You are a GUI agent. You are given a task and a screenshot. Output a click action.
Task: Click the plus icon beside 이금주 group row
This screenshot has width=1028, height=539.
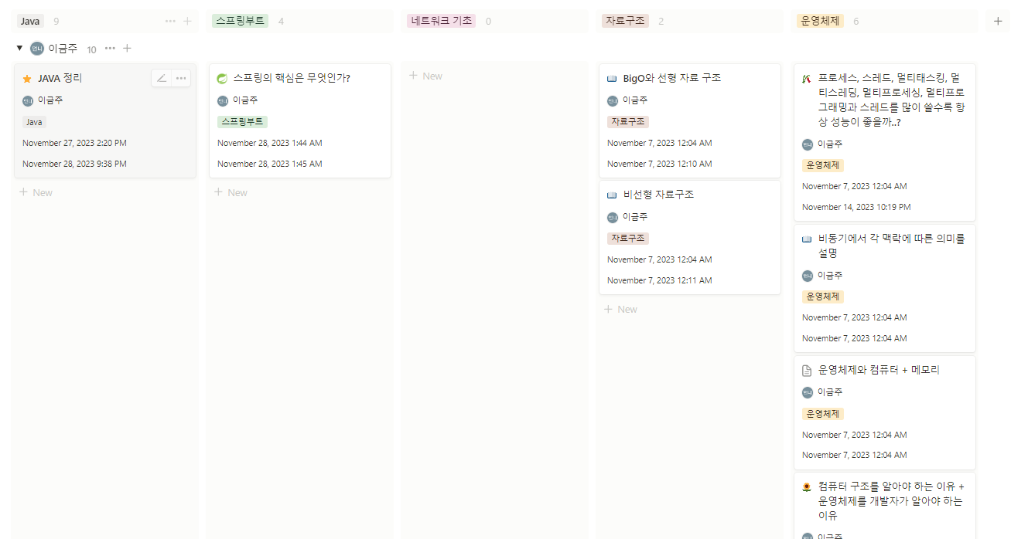[128, 49]
